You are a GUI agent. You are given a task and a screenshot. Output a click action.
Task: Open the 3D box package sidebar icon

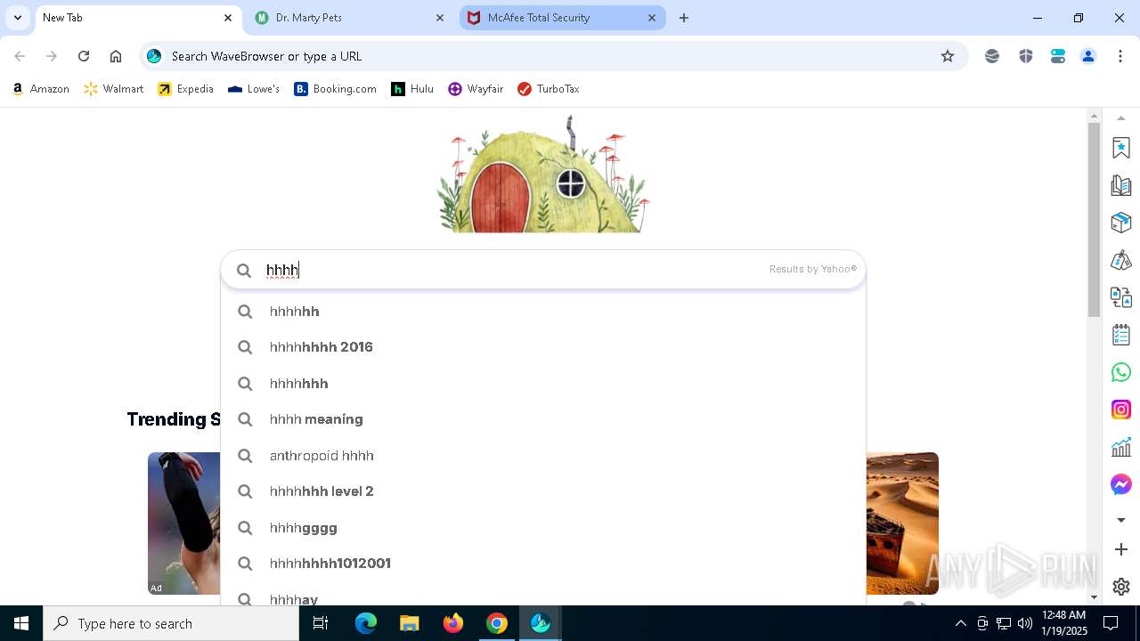1121,223
